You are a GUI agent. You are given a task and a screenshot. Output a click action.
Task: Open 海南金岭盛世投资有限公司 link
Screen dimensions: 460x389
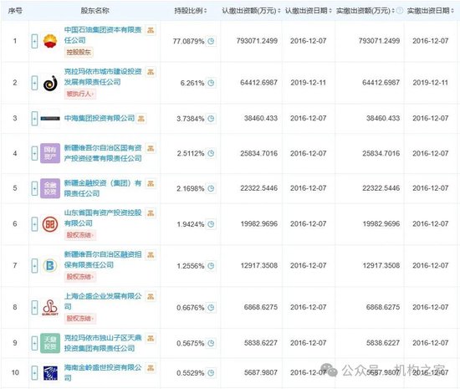pos(103,373)
